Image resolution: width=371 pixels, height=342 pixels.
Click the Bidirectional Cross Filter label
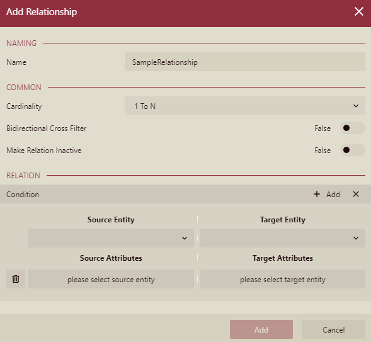(x=47, y=128)
